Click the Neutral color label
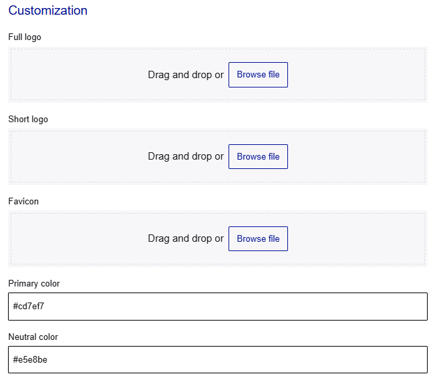Viewport: 431px width, 378px height. 33,337
